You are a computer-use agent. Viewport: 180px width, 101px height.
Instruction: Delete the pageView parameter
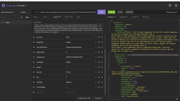click(102, 42)
